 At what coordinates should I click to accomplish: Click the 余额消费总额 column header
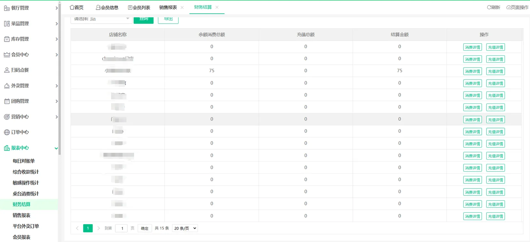(212, 35)
